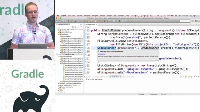Switch to the Declaration tab
Screen dimensions: 200x112
tap(105, 77)
